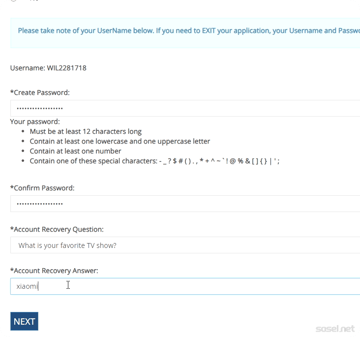The height and width of the screenshot is (337, 360).
Task: Focus the Confirm Password field
Action: point(185,204)
